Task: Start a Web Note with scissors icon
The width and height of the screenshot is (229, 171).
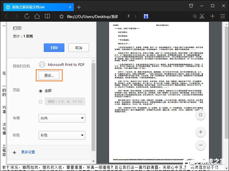Action: [x=202, y=16]
